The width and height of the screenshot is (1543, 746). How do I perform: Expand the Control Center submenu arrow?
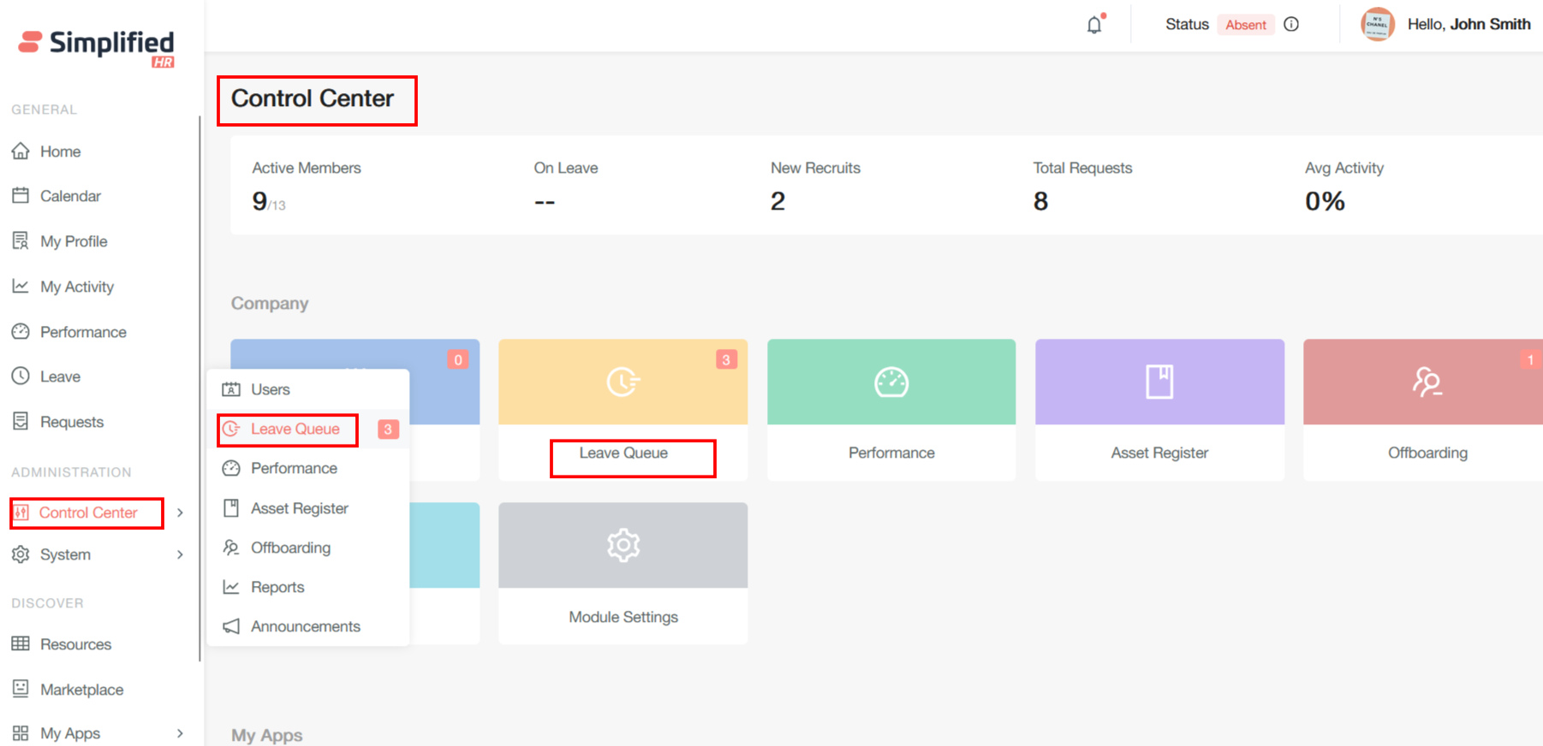(x=180, y=512)
